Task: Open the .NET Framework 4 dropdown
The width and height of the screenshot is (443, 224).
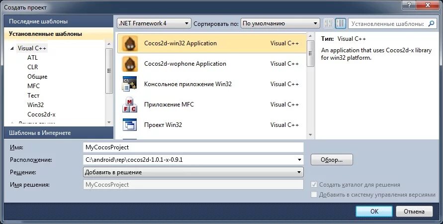Action: pyautogui.click(x=154, y=23)
